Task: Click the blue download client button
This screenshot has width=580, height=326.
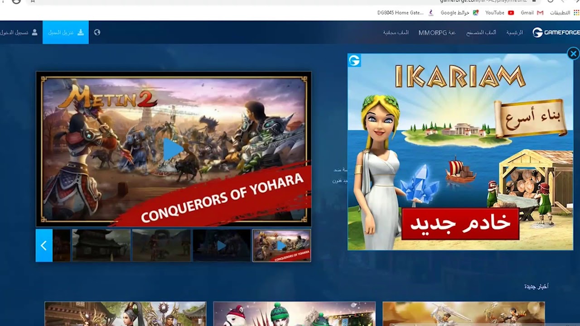Action: [x=66, y=33]
